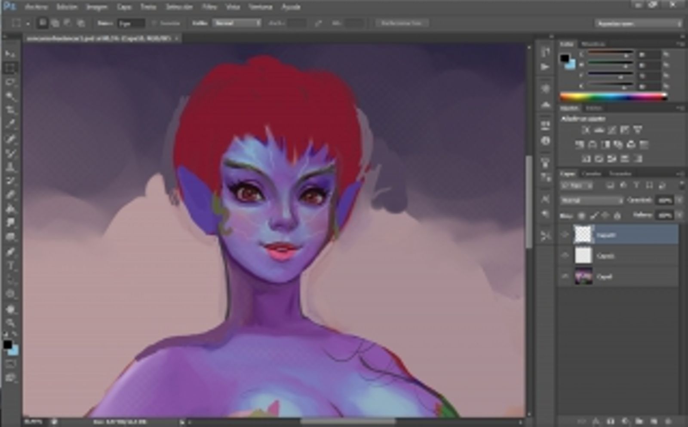Add a Levels adjustment layer
The height and width of the screenshot is (427, 688).
[x=599, y=130]
